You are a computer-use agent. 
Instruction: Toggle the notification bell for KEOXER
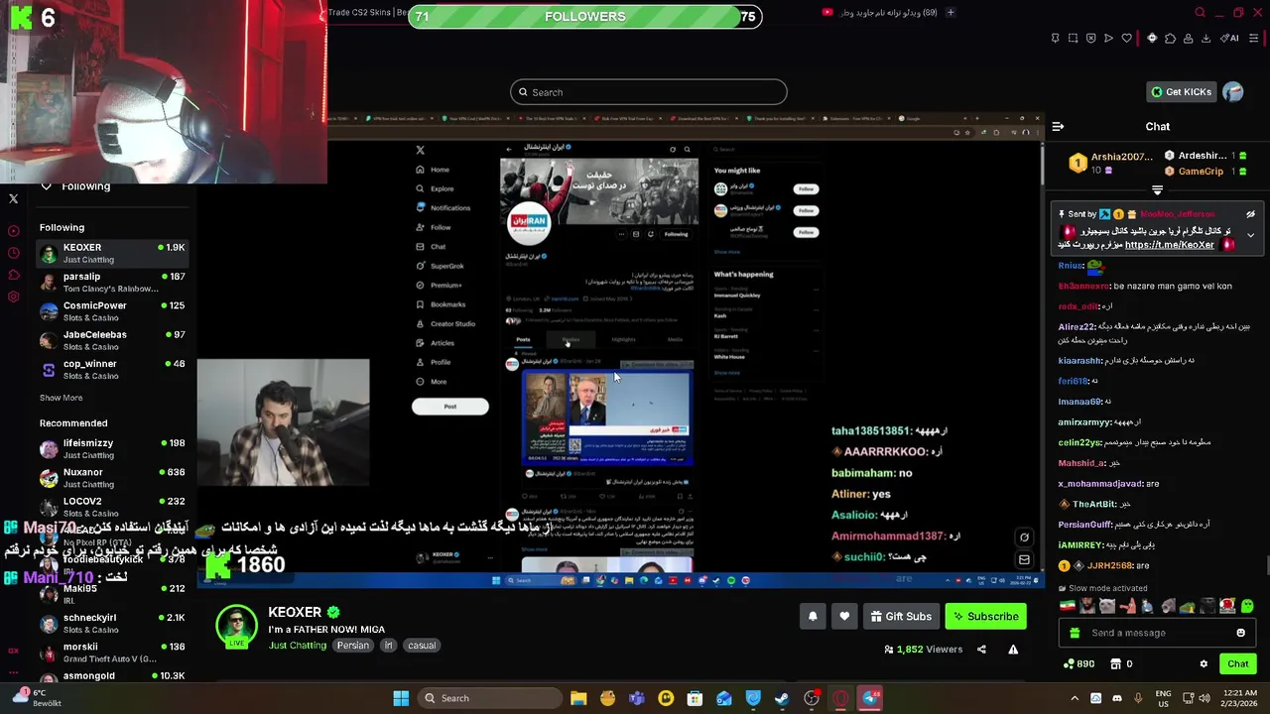click(813, 617)
